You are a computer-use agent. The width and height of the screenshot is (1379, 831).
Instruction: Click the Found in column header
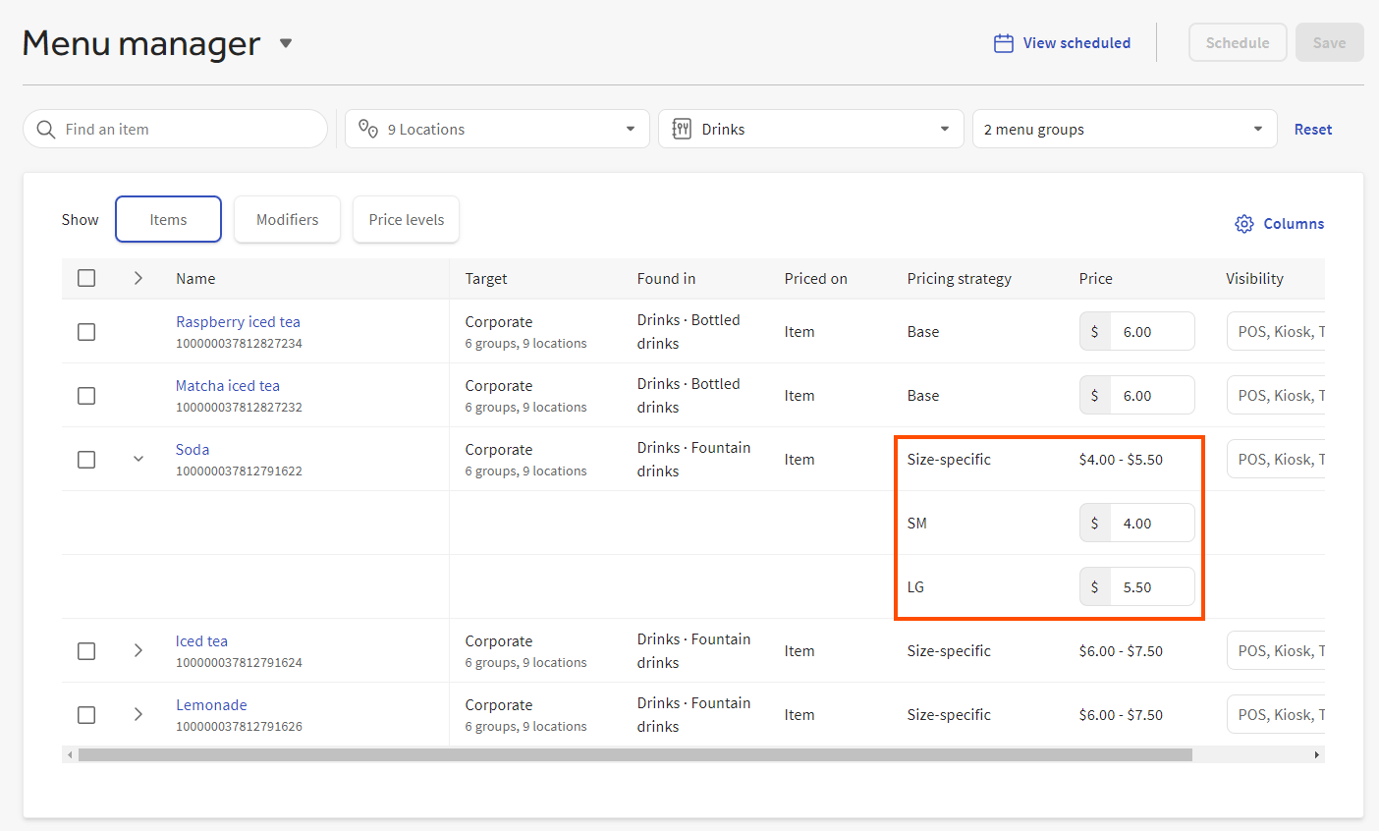tap(666, 279)
